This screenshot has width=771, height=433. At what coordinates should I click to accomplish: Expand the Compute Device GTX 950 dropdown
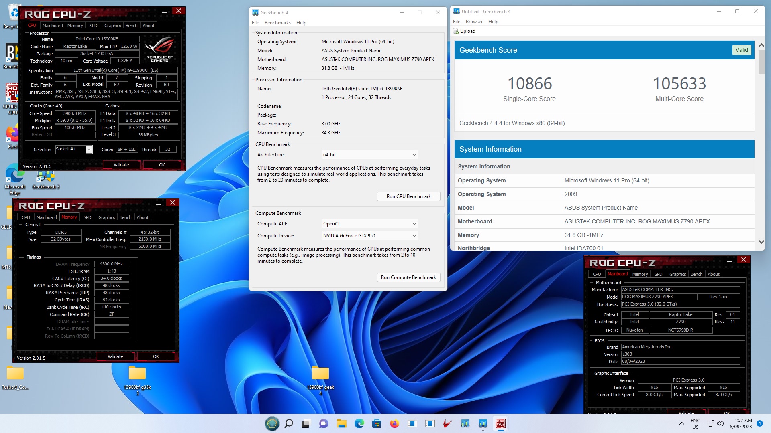(x=369, y=236)
